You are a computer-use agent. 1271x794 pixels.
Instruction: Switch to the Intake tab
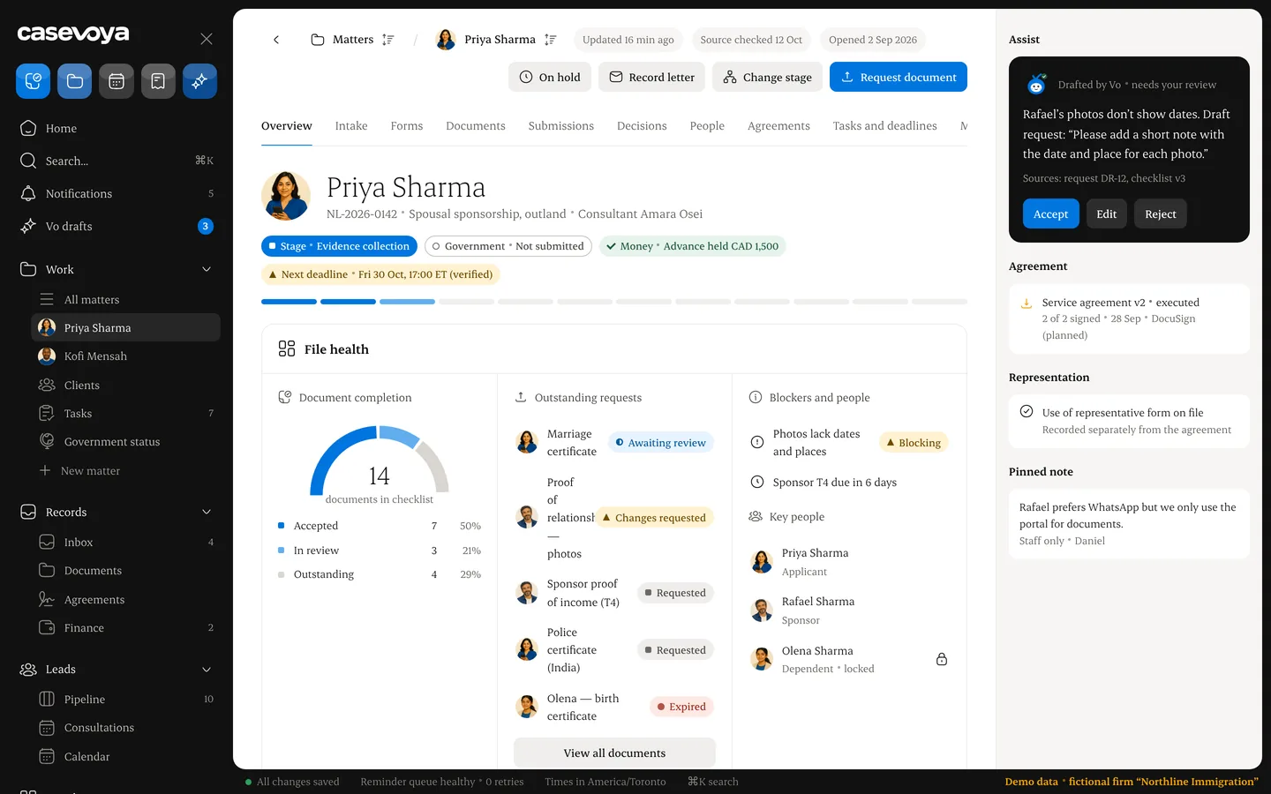(x=351, y=126)
